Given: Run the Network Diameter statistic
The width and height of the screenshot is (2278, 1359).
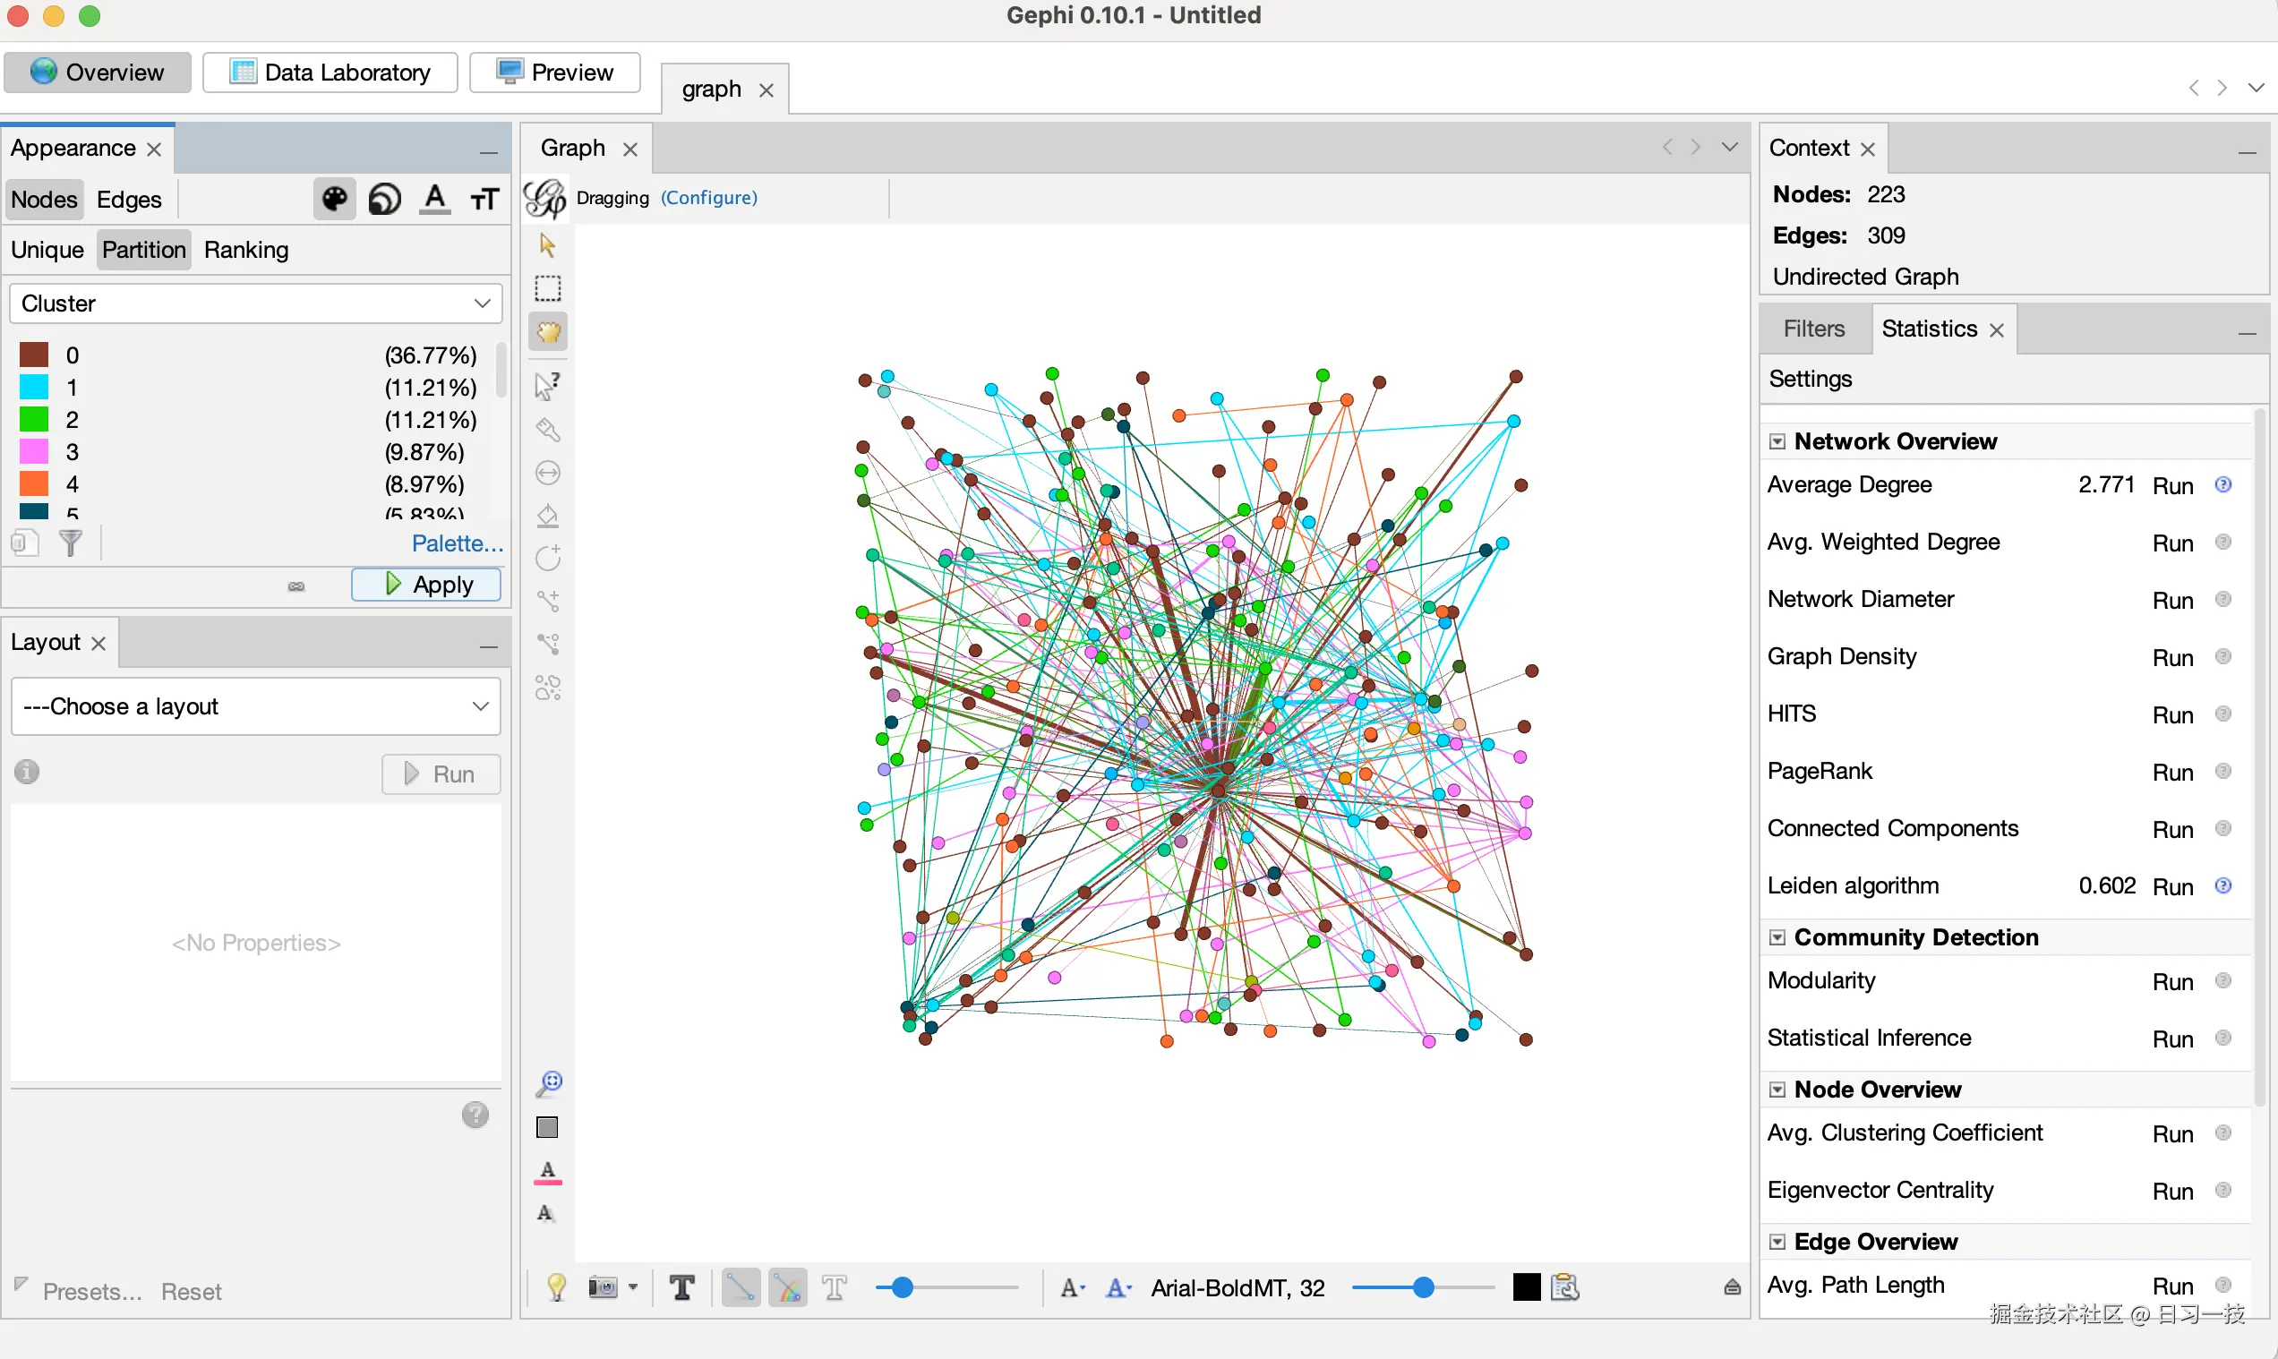Looking at the screenshot, I should [2171, 601].
